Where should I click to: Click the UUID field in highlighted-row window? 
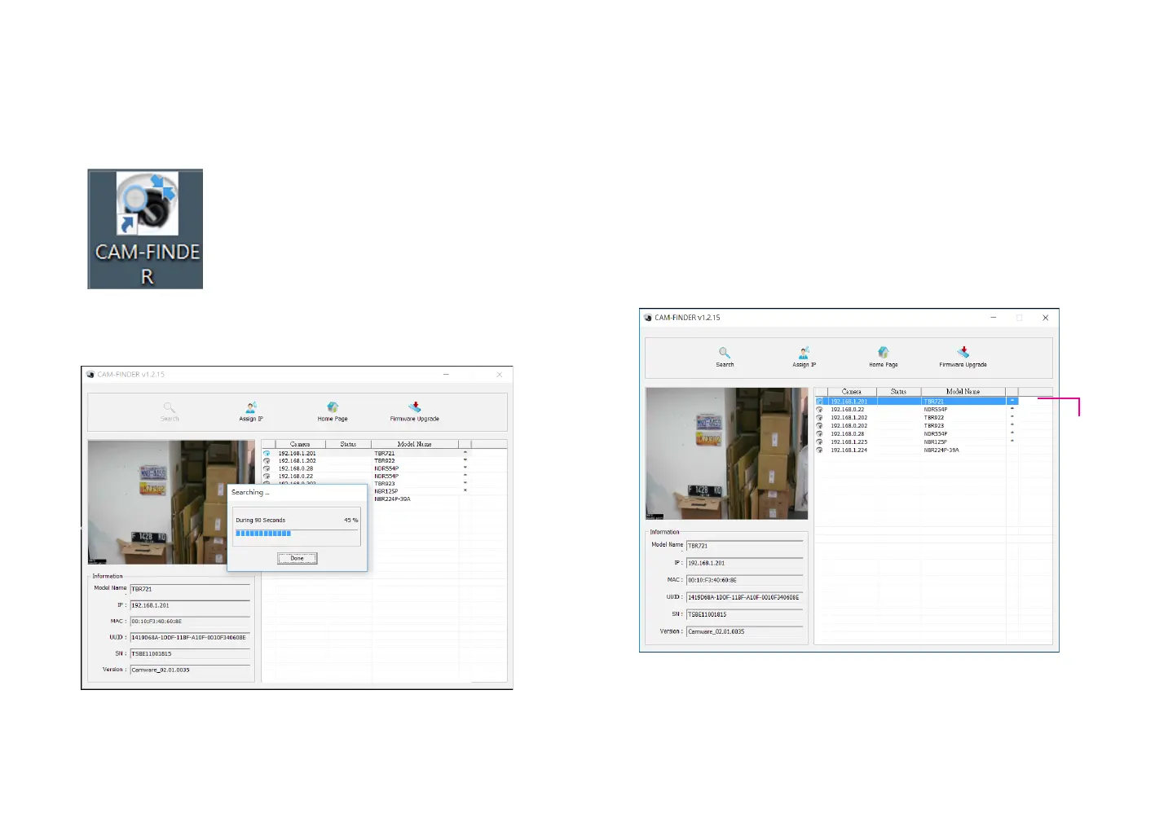coord(745,597)
